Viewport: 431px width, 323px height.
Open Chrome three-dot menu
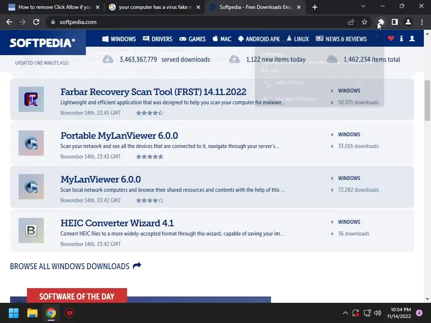[x=422, y=22]
